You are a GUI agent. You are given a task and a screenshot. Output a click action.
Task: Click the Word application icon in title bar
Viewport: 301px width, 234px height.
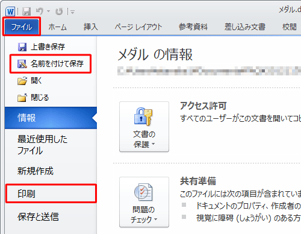(x=10, y=11)
